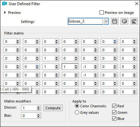Viewport: 140px width, 127px height.
Task: Click the reset to default arrow icon
Action: [x=134, y=21]
